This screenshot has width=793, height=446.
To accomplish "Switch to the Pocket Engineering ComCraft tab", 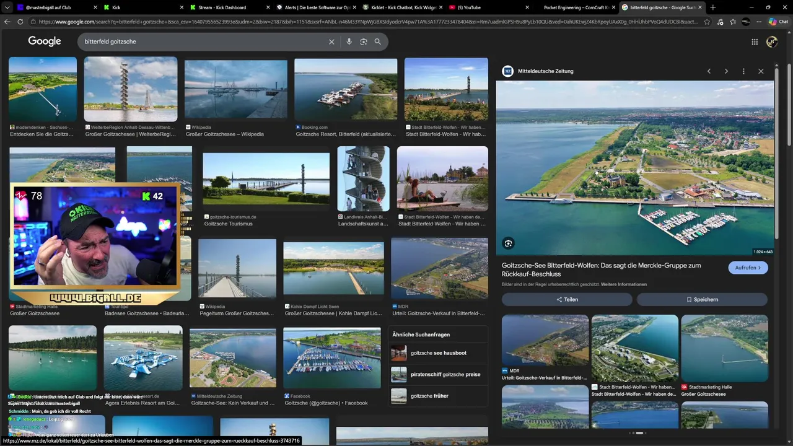I will pyautogui.click(x=575, y=7).
